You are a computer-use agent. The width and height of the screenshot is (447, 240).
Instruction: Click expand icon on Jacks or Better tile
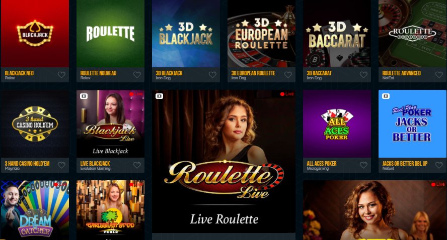pos(386,96)
